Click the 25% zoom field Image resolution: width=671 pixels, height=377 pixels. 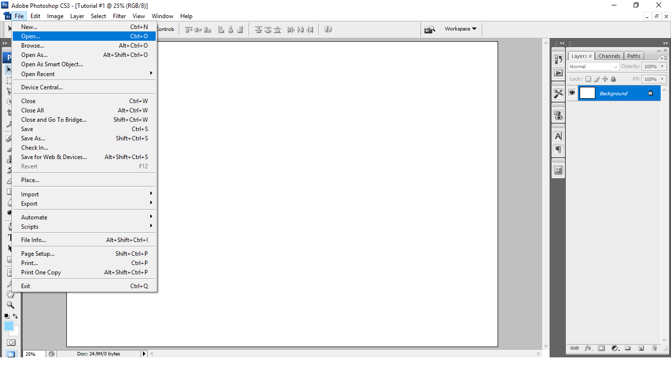(33, 354)
